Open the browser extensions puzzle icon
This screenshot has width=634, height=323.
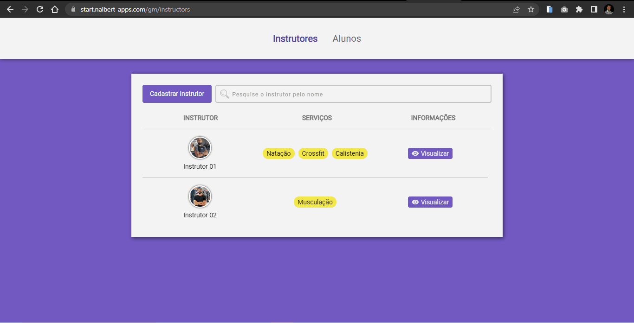coord(579,9)
